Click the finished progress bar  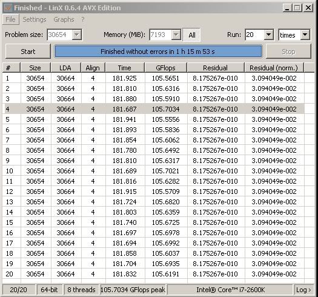click(x=158, y=52)
